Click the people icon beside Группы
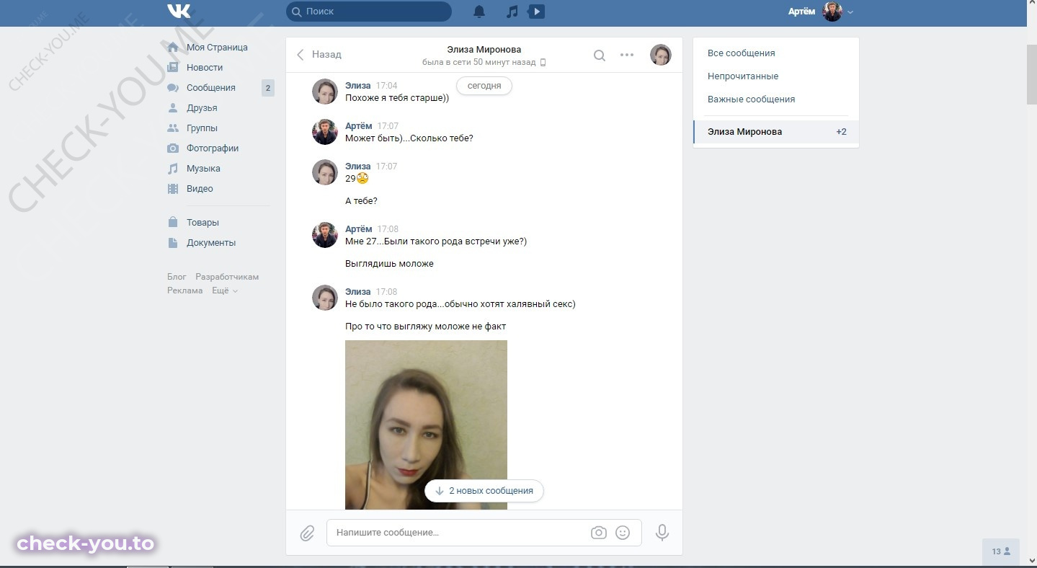 [173, 128]
